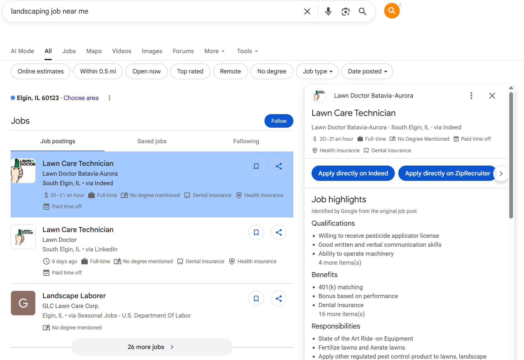
Task: Switch to the Maps search tab
Action: tap(94, 51)
